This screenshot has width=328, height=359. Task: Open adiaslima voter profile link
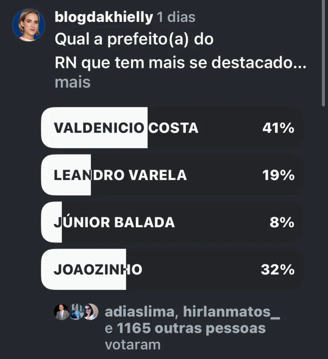pos(140,312)
